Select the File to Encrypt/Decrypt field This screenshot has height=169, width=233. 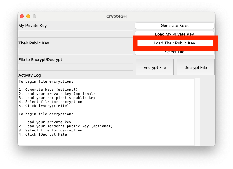pyautogui.click(x=75, y=67)
